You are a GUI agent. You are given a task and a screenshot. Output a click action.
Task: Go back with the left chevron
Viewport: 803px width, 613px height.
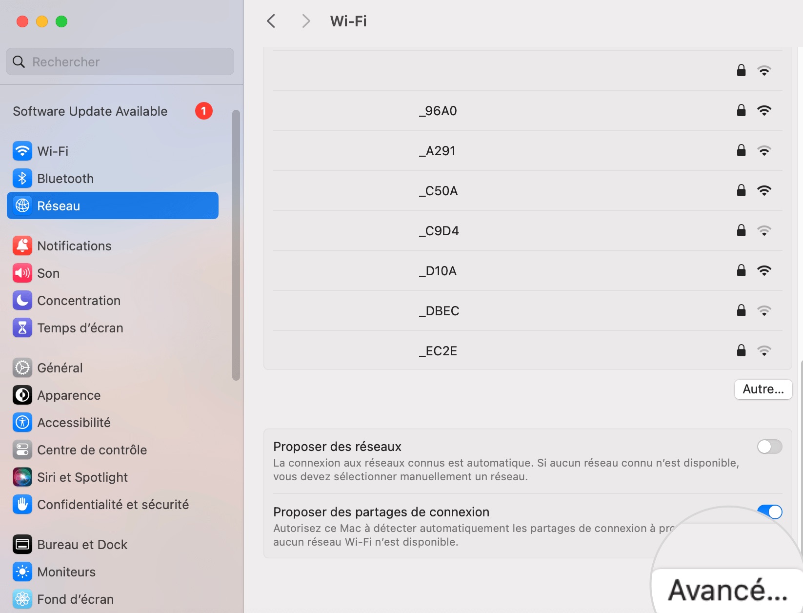tap(271, 21)
